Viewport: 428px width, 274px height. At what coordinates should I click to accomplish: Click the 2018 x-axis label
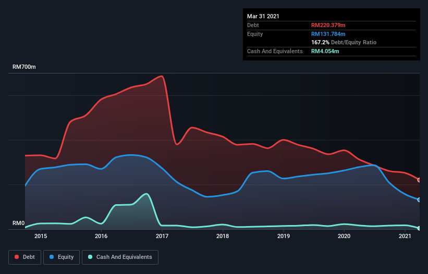point(223,236)
